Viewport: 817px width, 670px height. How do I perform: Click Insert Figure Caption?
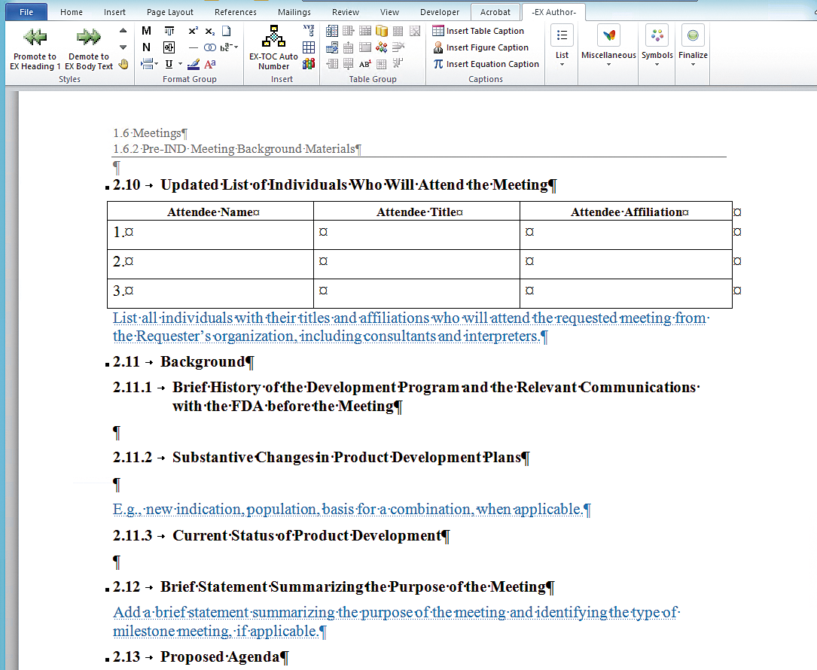click(x=480, y=47)
